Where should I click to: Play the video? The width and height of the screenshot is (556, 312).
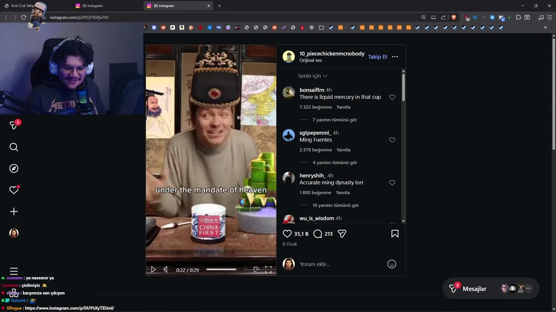tap(153, 270)
